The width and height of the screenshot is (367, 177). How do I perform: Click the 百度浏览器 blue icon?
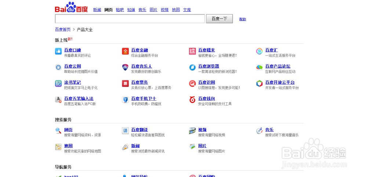coord(192,67)
